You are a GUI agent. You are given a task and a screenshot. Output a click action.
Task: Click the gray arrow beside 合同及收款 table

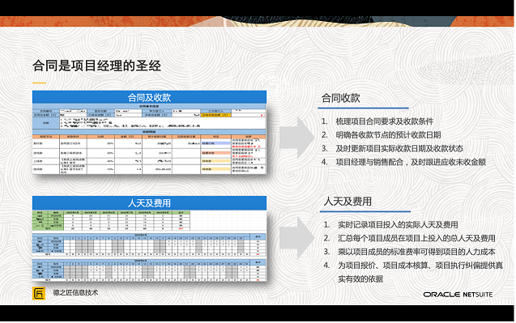point(296,138)
